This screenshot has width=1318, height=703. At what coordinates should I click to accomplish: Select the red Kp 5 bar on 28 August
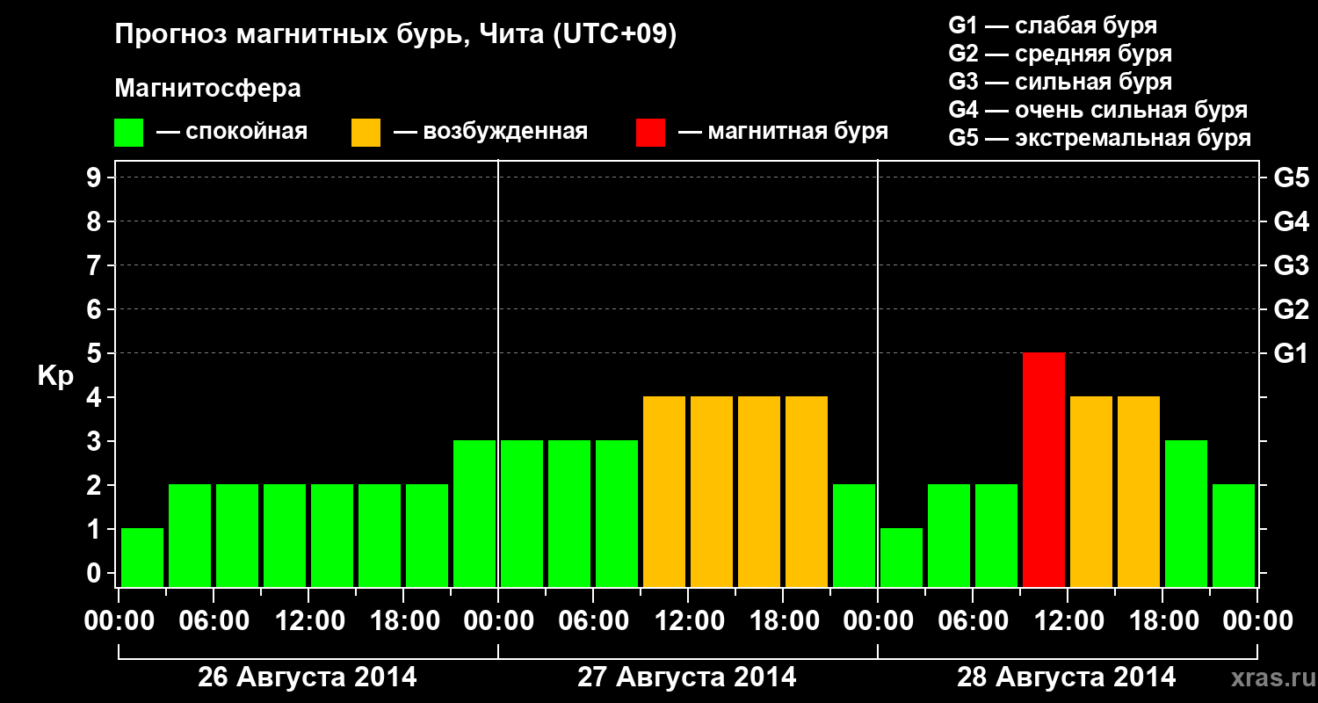click(x=1044, y=469)
